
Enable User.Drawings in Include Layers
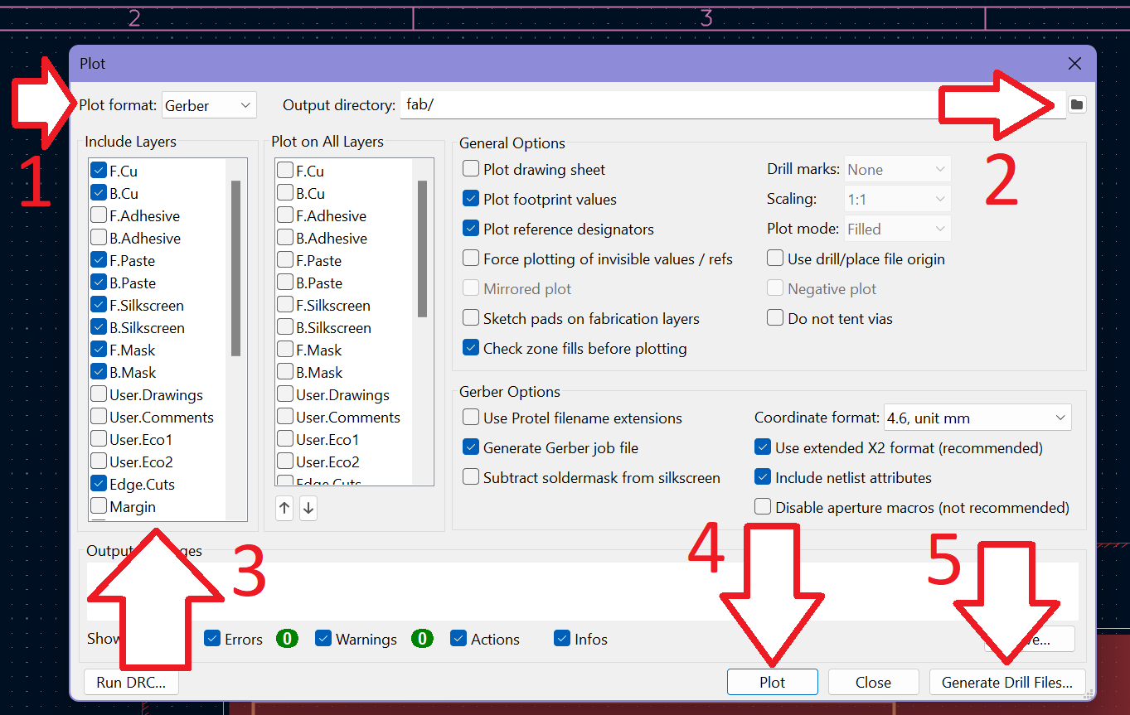98,394
